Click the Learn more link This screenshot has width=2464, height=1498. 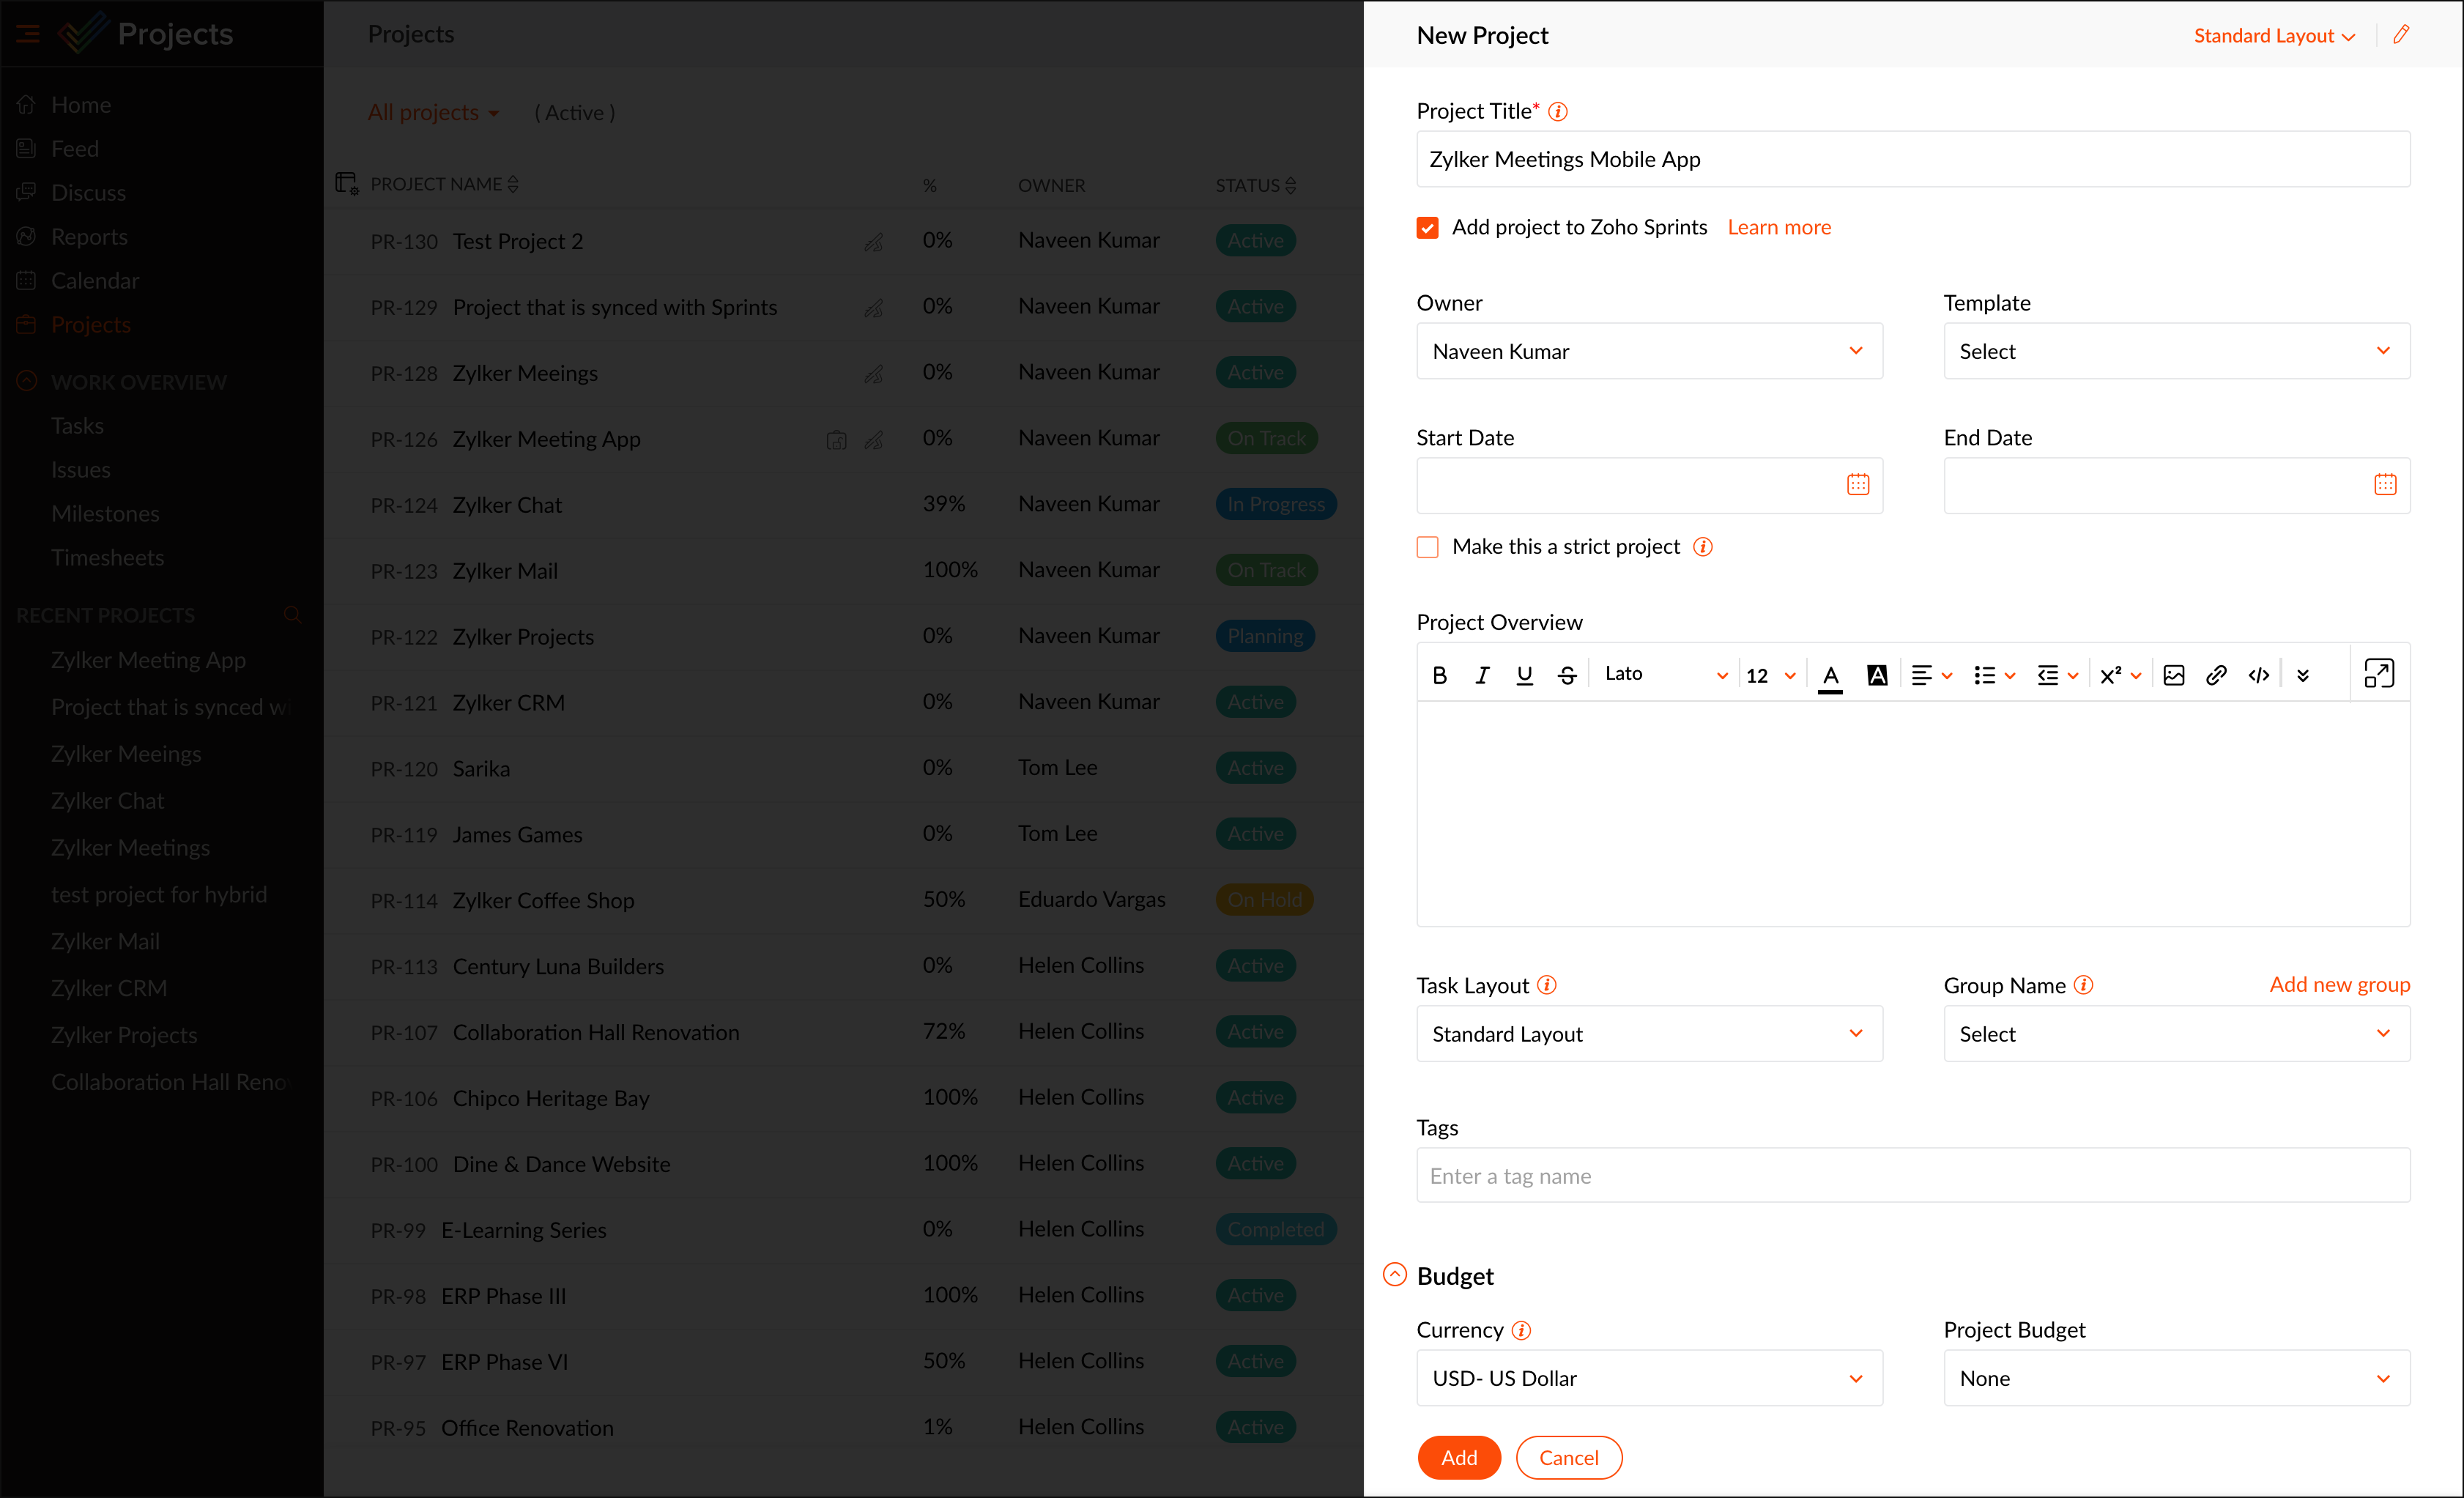click(1779, 227)
